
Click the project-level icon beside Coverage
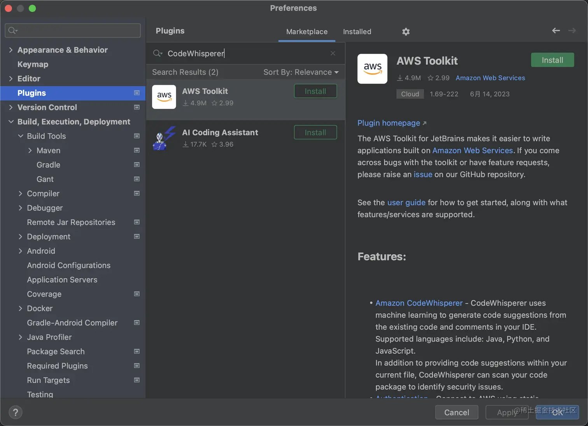coord(137,294)
